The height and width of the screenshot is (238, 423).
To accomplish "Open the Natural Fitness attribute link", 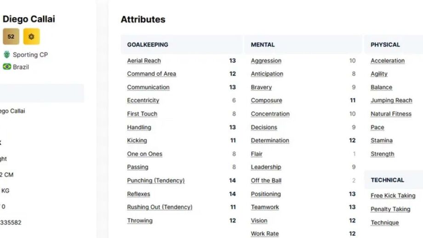I will (x=391, y=114).
